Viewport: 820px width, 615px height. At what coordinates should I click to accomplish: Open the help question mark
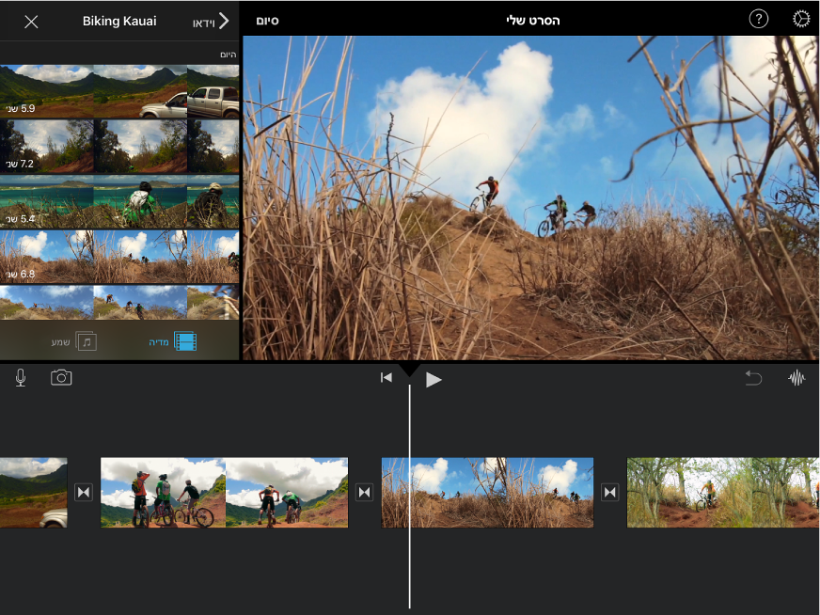pos(758,20)
